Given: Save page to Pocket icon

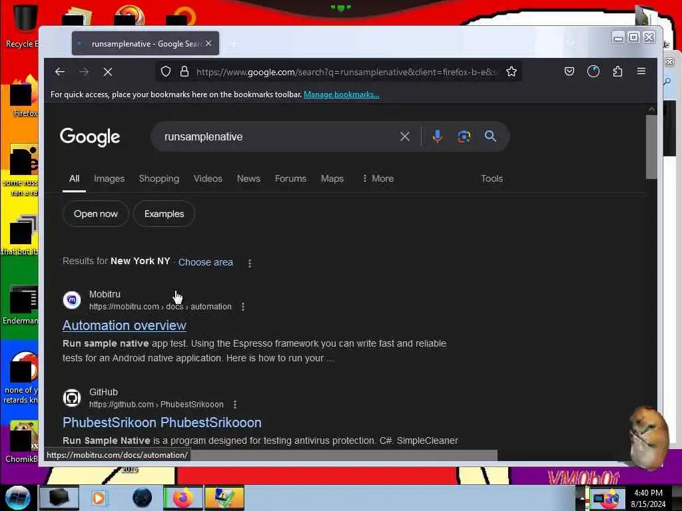Looking at the screenshot, I should click(x=569, y=71).
